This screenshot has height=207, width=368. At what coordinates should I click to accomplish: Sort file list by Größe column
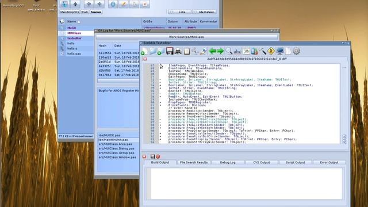pos(154,21)
